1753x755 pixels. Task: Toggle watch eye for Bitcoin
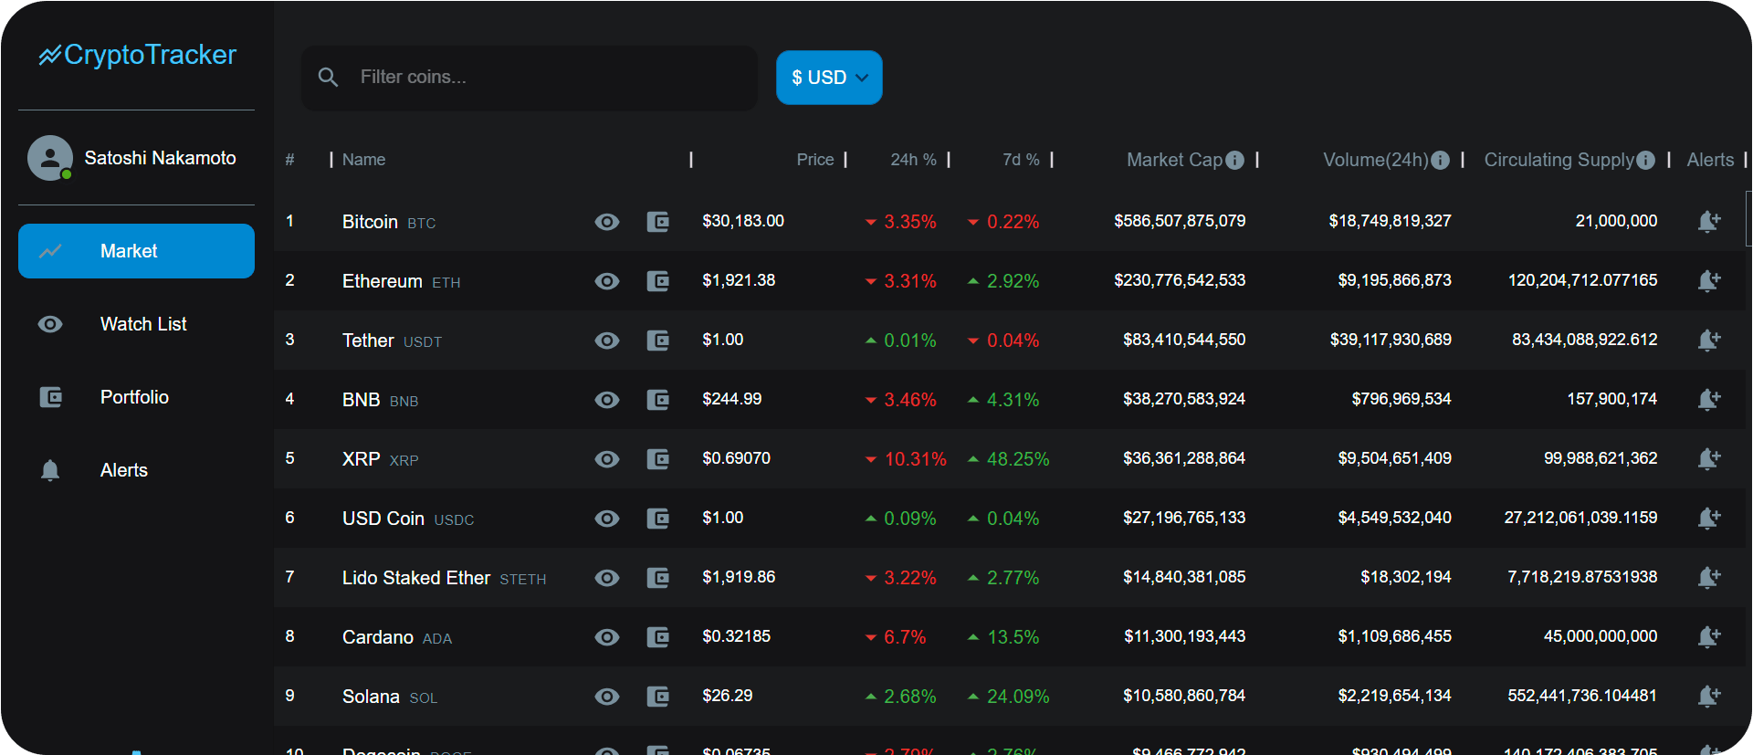point(606,222)
